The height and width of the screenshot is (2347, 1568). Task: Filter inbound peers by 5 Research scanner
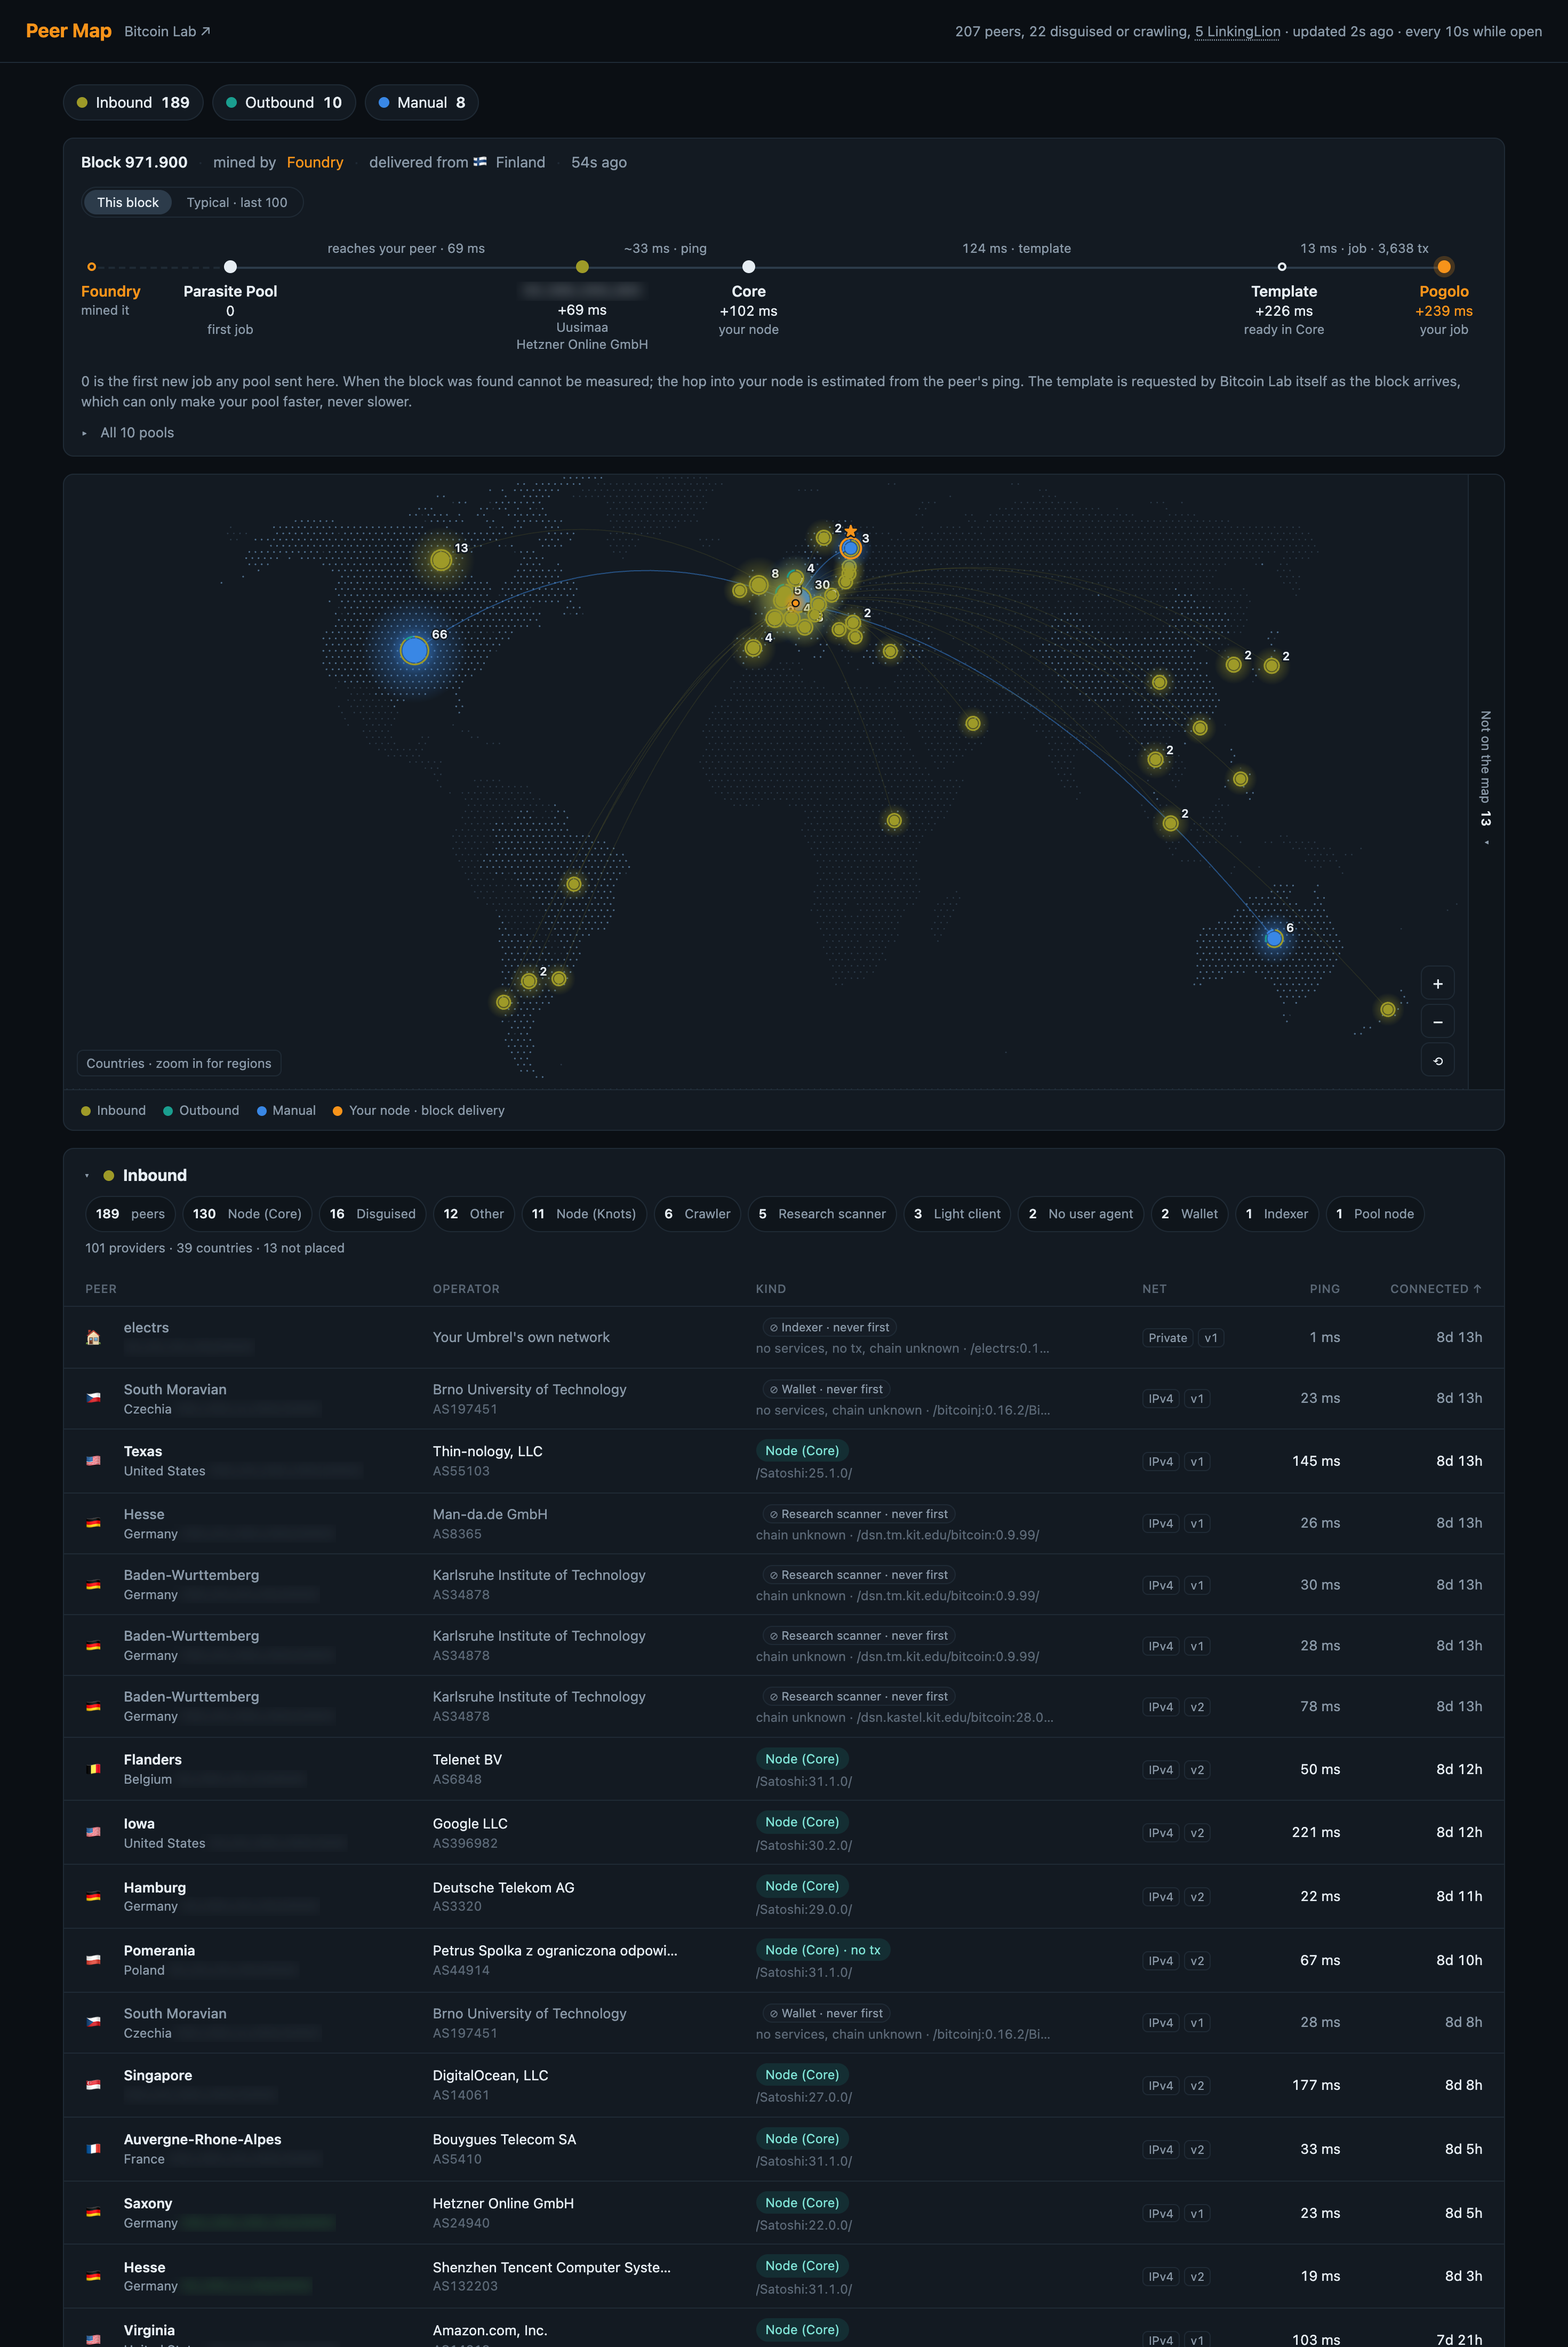pos(822,1214)
